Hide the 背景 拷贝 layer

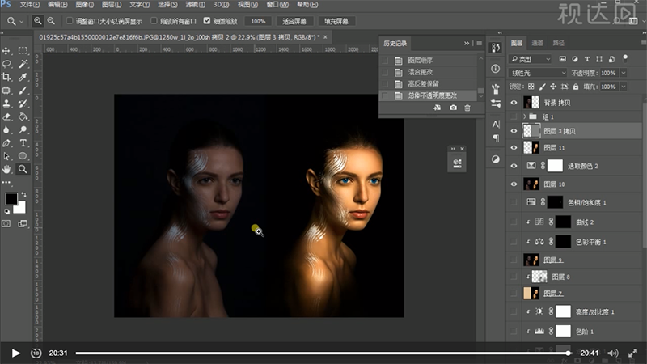(514, 103)
